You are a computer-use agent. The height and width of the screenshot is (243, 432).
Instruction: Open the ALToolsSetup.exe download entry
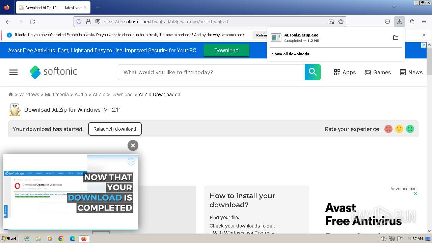[329, 37]
